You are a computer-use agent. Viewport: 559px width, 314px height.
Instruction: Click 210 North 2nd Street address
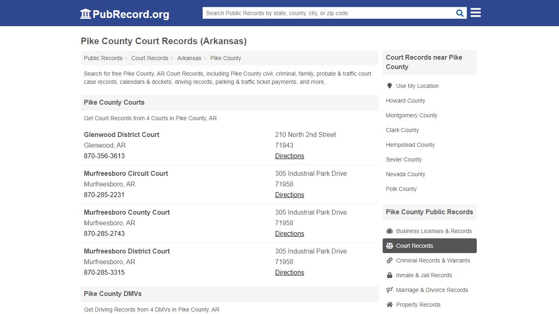pyautogui.click(x=306, y=135)
